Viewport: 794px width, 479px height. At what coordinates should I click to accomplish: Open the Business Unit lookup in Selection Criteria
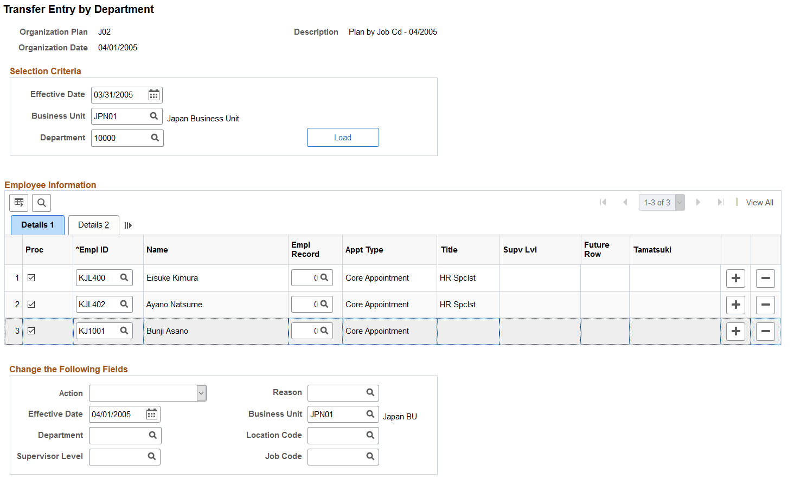tap(154, 116)
